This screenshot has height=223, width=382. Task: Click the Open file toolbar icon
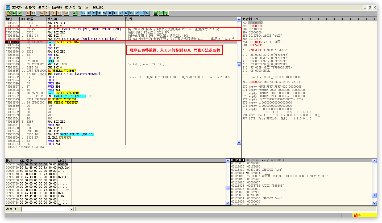click(x=9, y=13)
